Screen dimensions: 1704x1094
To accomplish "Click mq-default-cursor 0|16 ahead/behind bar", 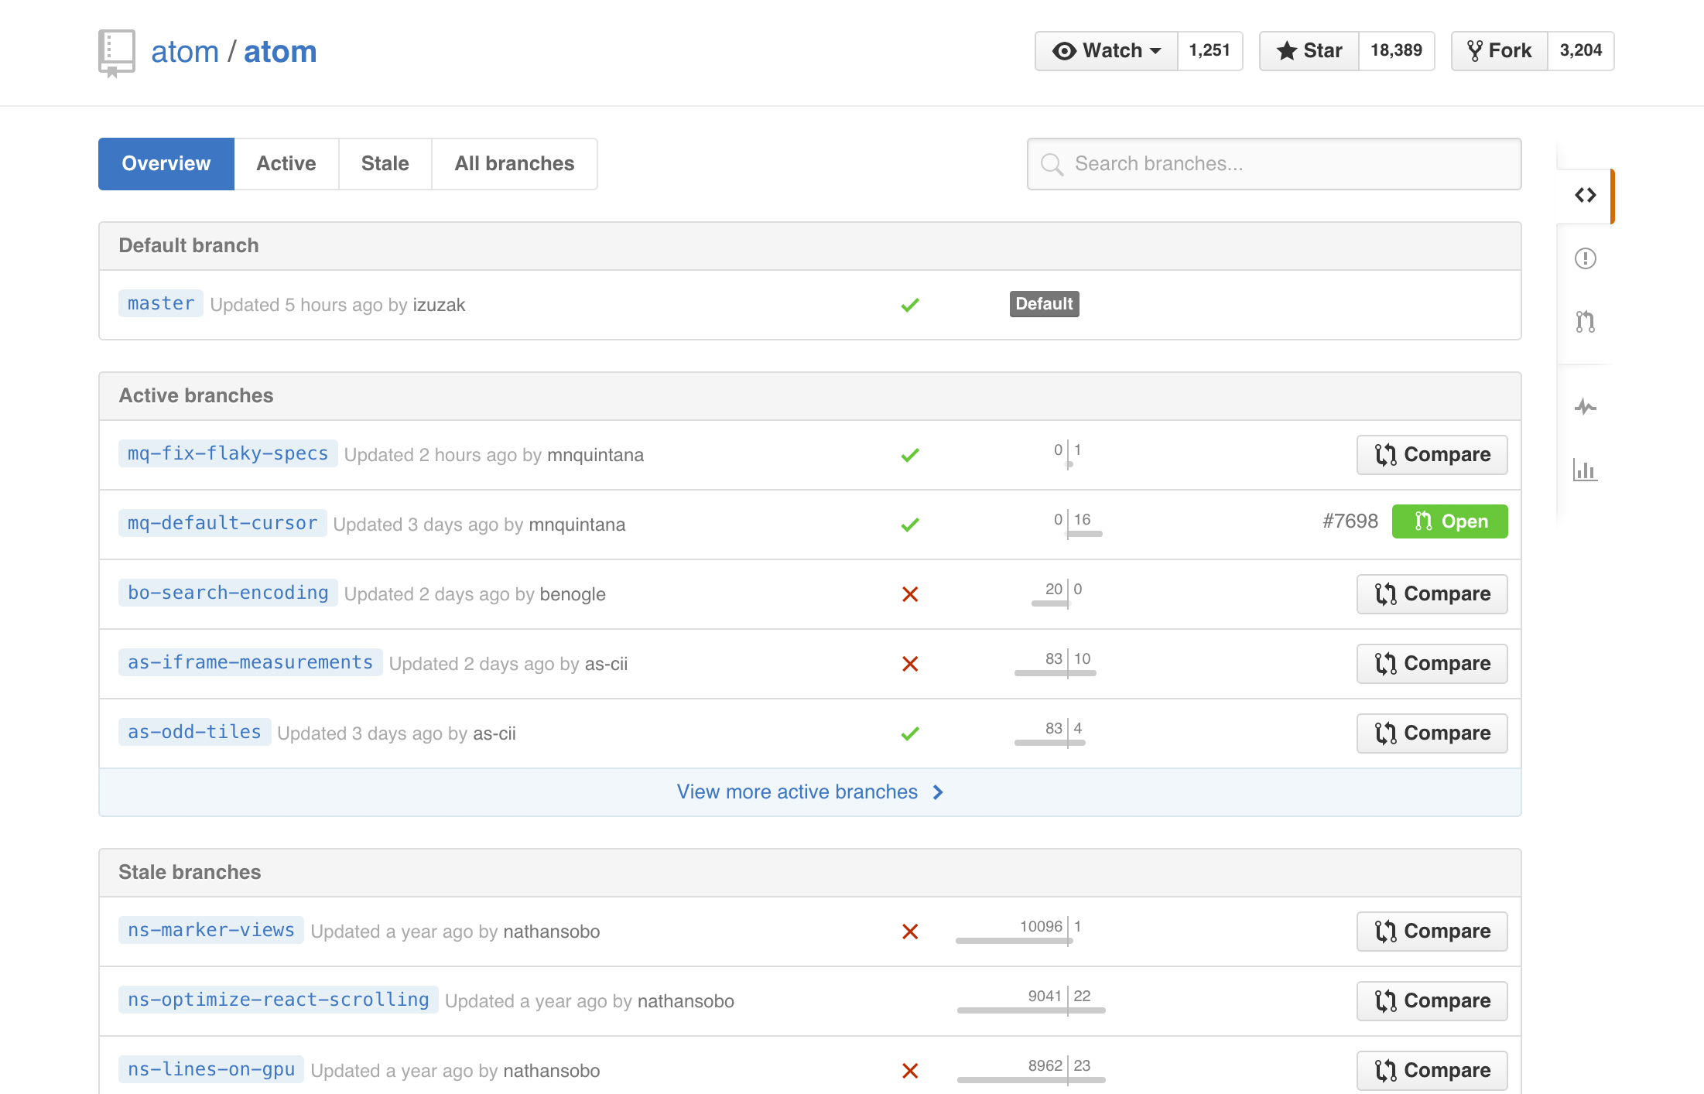I will click(1078, 525).
